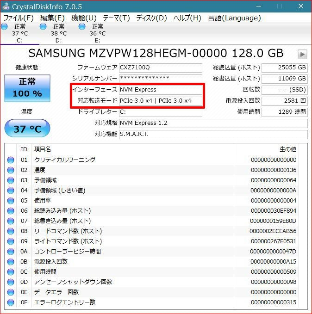This screenshot has height=314, width=312.
Task: Click status orb for ID 01 クリティカルワーニング
Action: 11,160
